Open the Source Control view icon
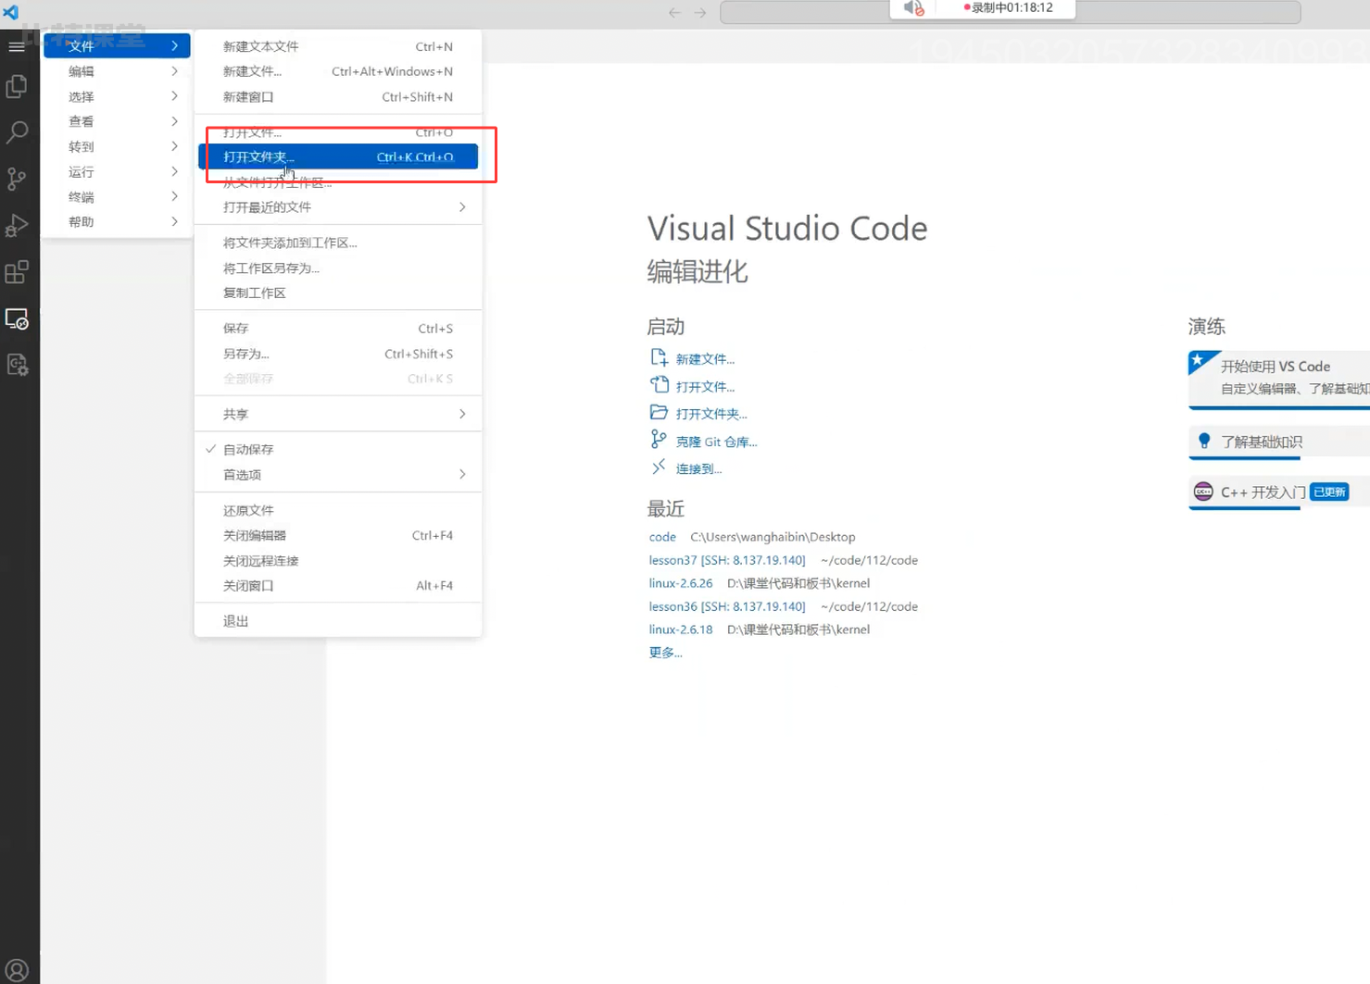Screen dimensions: 1370x984 pyautogui.click(x=17, y=179)
